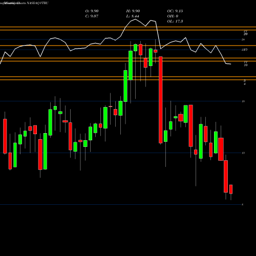Click the 8 price axis label at bottom
This screenshot has height=256, width=256.
242,204
